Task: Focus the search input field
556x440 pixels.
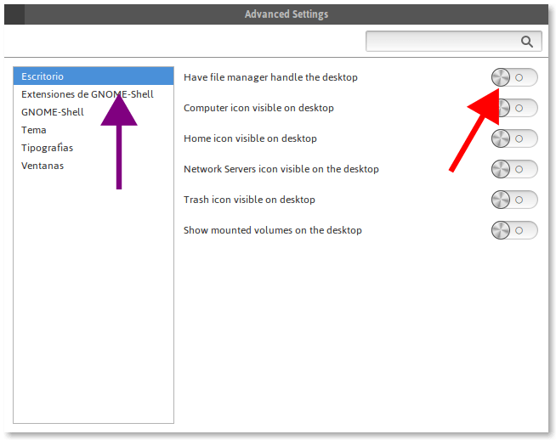Action: pos(442,42)
